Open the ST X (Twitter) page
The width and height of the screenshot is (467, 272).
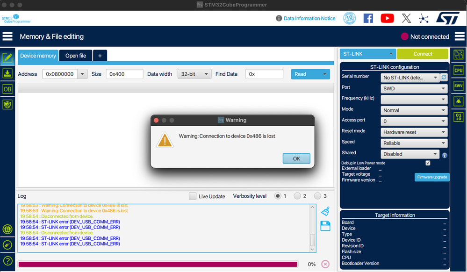(x=406, y=18)
